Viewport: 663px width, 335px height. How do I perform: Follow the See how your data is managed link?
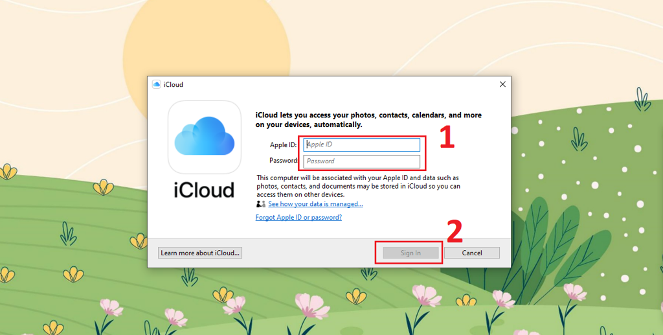tap(315, 204)
